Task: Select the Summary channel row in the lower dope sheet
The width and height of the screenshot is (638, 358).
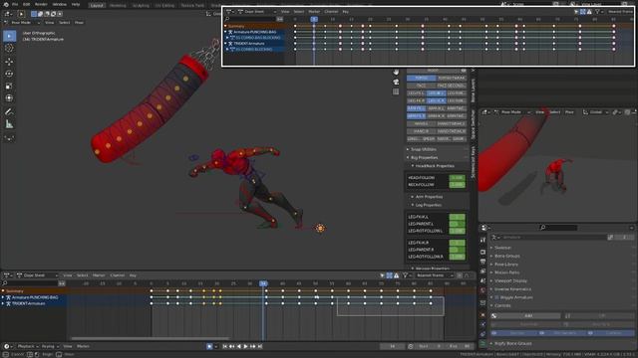Action: (x=33, y=291)
